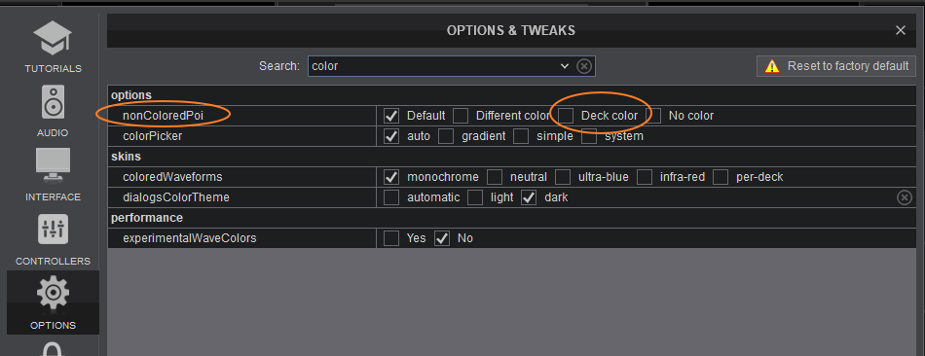Open the Tutorials section icon
The height and width of the screenshot is (356, 925).
53,38
